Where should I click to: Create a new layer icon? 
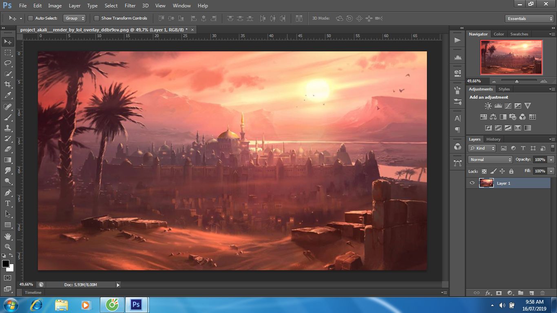(x=531, y=293)
